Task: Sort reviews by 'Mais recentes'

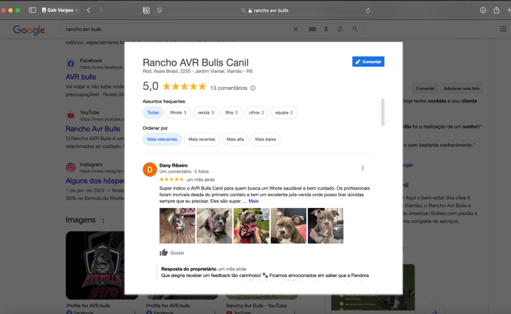Action: pyautogui.click(x=202, y=139)
